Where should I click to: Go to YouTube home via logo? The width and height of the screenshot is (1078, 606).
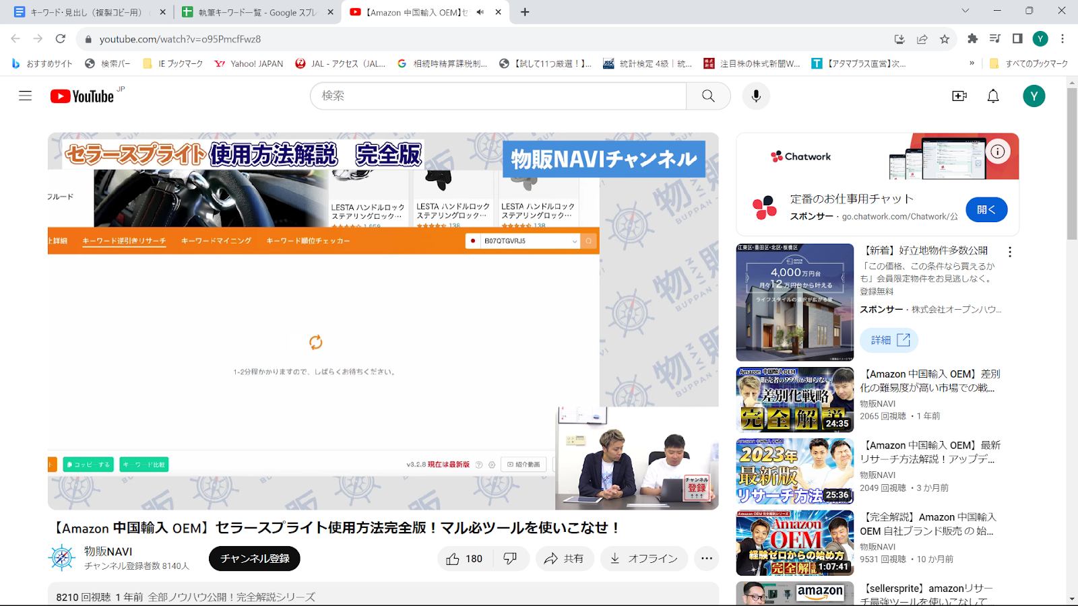(82, 96)
